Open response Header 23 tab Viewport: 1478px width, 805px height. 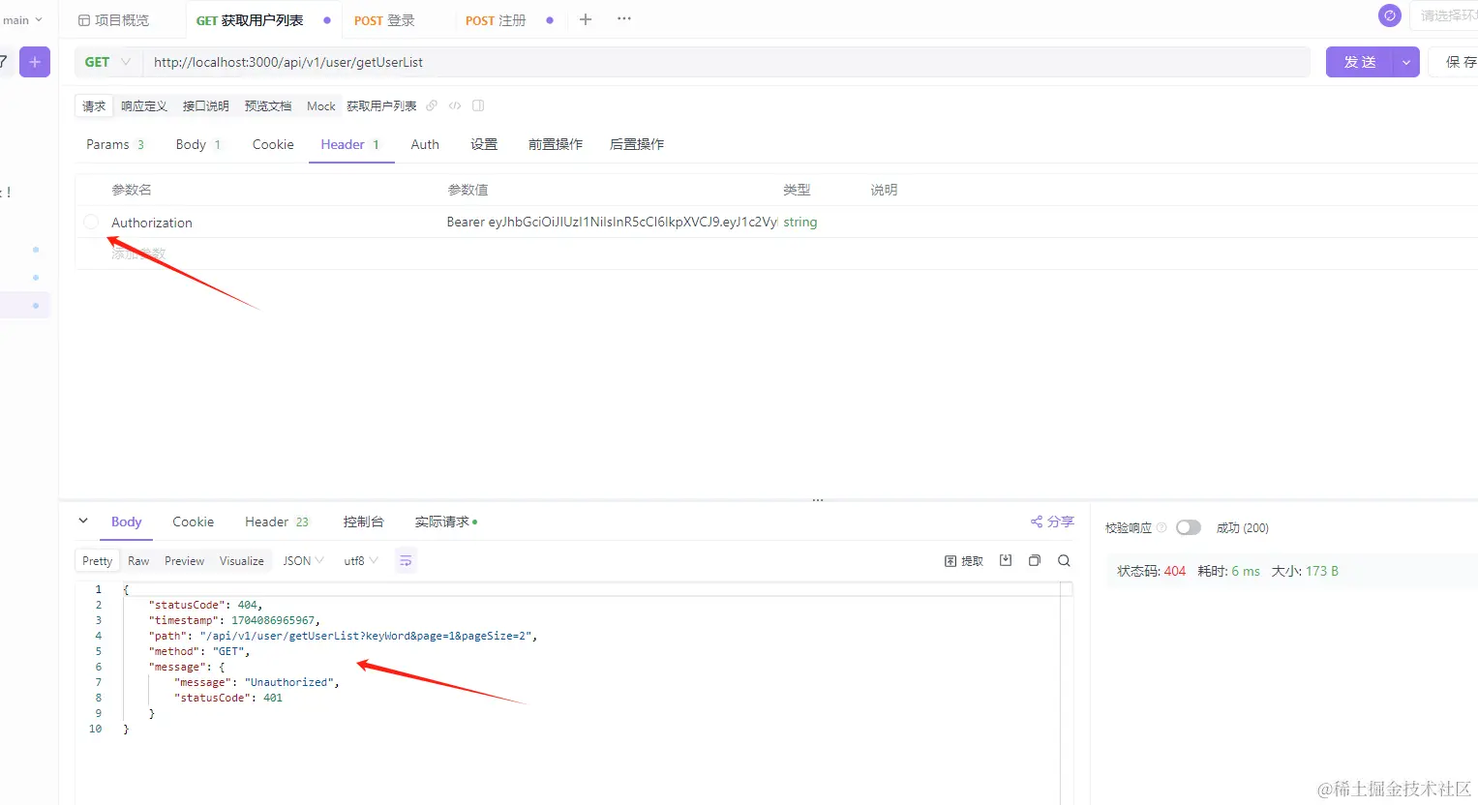(x=277, y=522)
